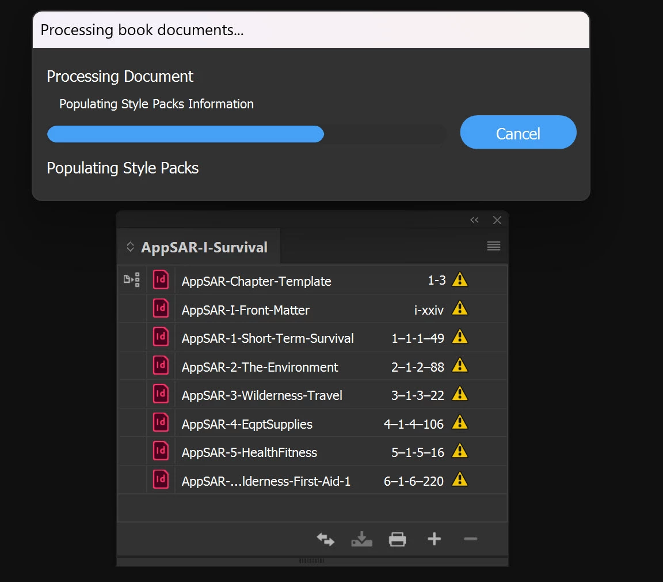This screenshot has height=582, width=663.
Task: Click the InDesign icon for AppSAR-5-HealthFitness
Action: [x=161, y=451]
